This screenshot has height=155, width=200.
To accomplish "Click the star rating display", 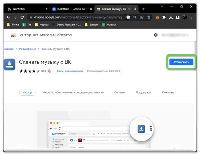I will click(x=30, y=71).
